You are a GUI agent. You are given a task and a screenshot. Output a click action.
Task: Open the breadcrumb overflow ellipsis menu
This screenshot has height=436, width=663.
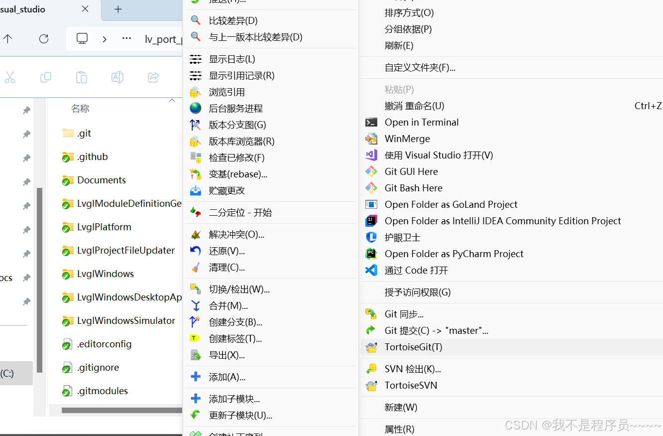pyautogui.click(x=127, y=39)
